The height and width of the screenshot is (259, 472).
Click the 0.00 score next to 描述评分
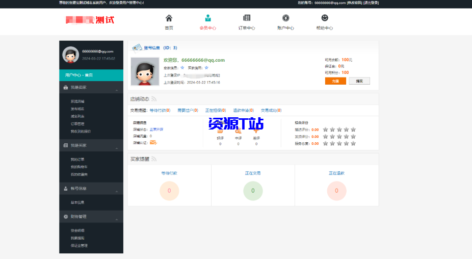[x=315, y=130]
